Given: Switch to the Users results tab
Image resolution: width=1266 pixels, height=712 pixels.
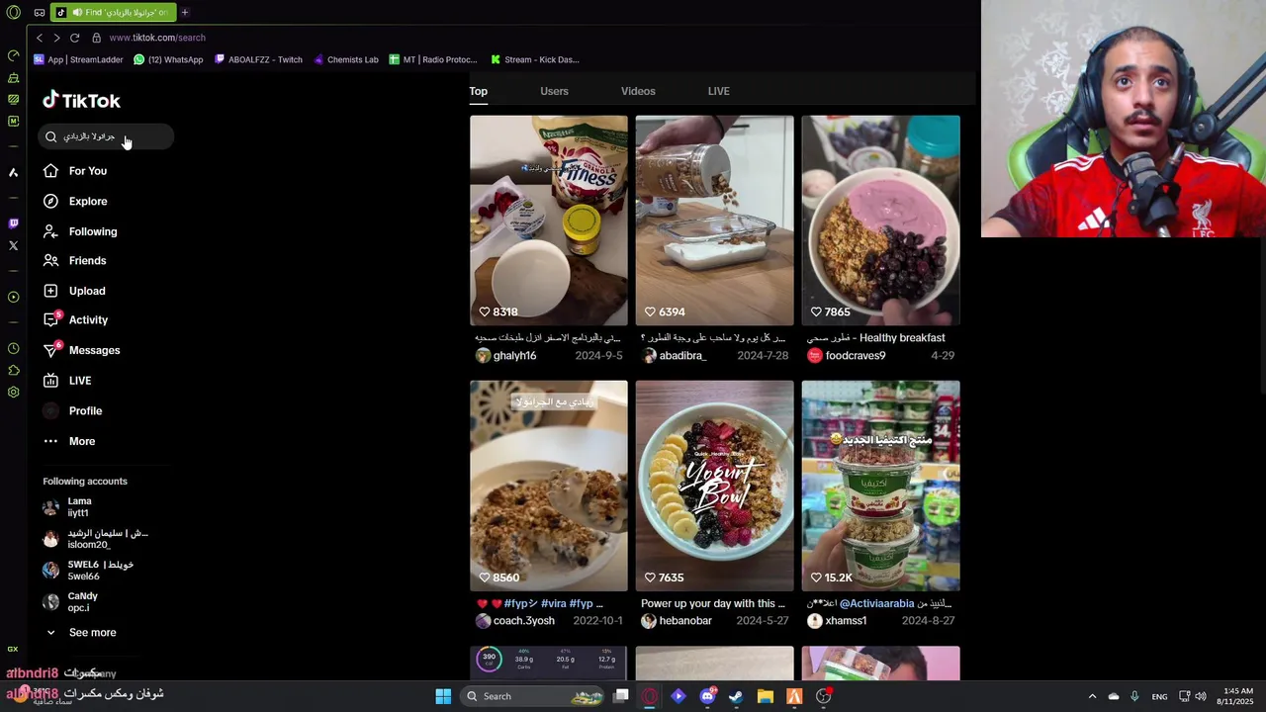Looking at the screenshot, I should coord(554,91).
